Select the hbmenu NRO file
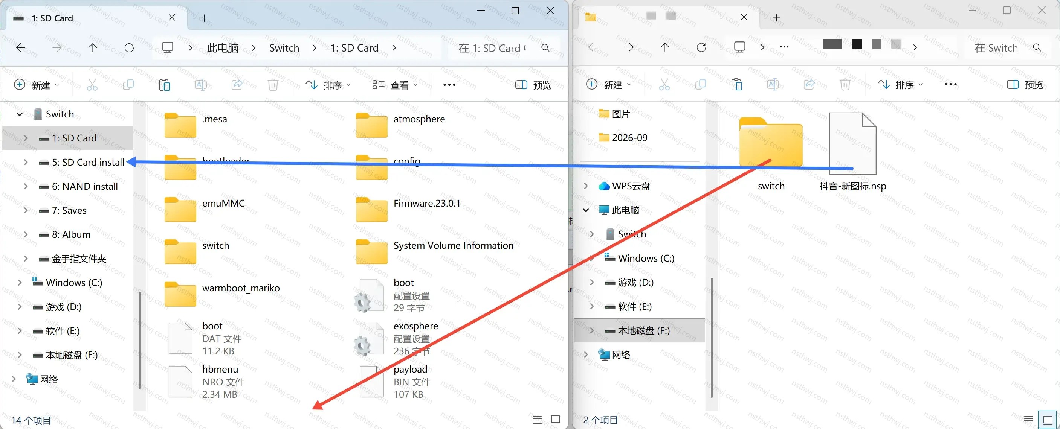 coord(206,381)
